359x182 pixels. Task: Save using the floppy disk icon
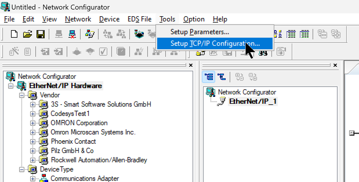click(40, 34)
